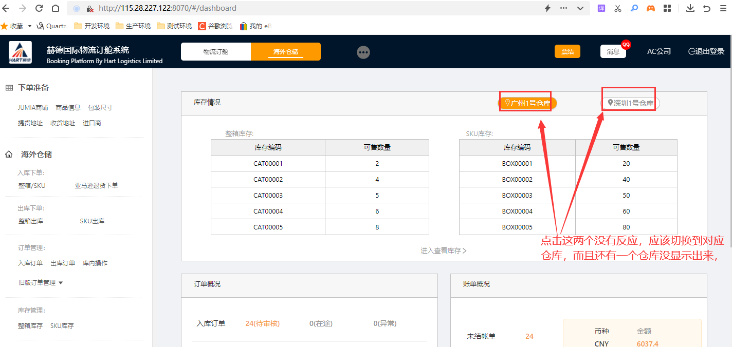Switch to the 物流订舱 tab

click(x=216, y=52)
